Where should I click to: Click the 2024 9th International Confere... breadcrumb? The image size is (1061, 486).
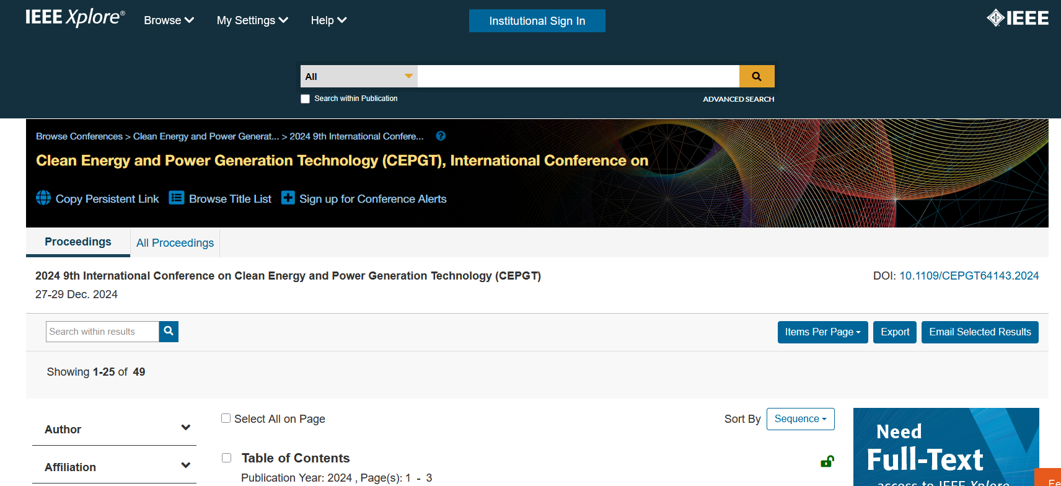357,136
